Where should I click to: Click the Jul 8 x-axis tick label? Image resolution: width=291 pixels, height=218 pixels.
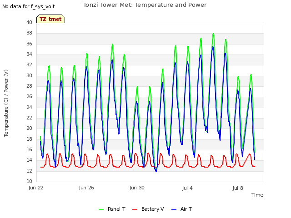pos(238,188)
